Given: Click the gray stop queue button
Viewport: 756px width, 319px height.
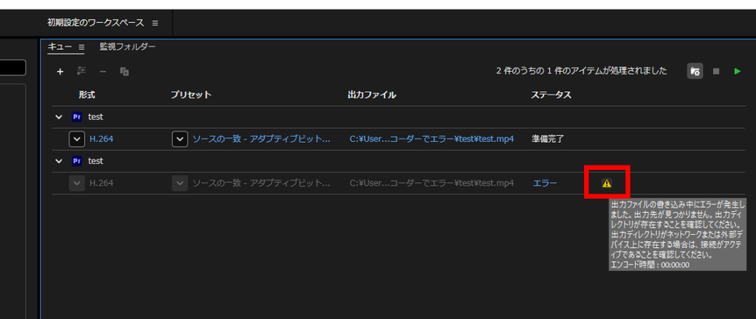Looking at the screenshot, I should 716,72.
